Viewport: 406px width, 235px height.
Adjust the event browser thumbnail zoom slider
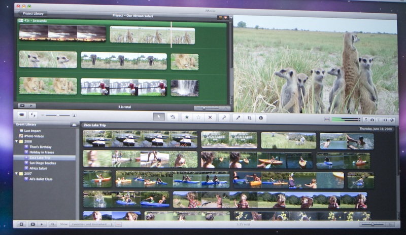coord(373,224)
